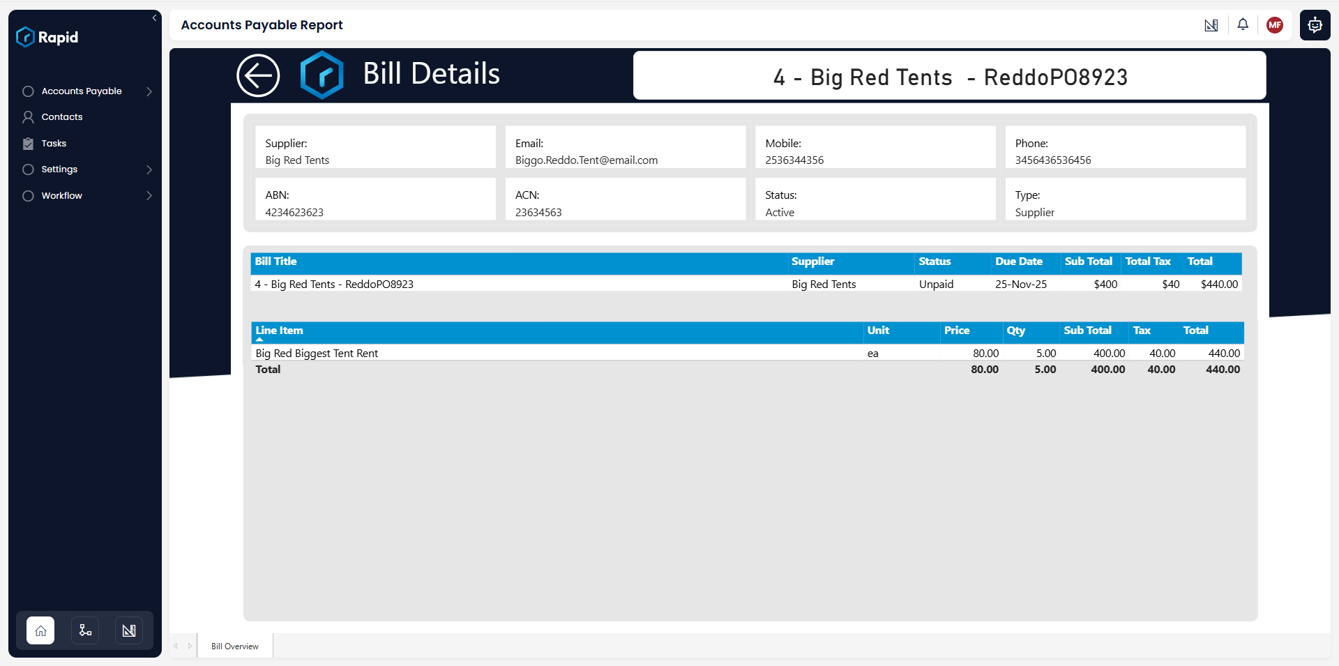Open the designer icon at sidebar bottom
1339x666 pixels.
[129, 630]
